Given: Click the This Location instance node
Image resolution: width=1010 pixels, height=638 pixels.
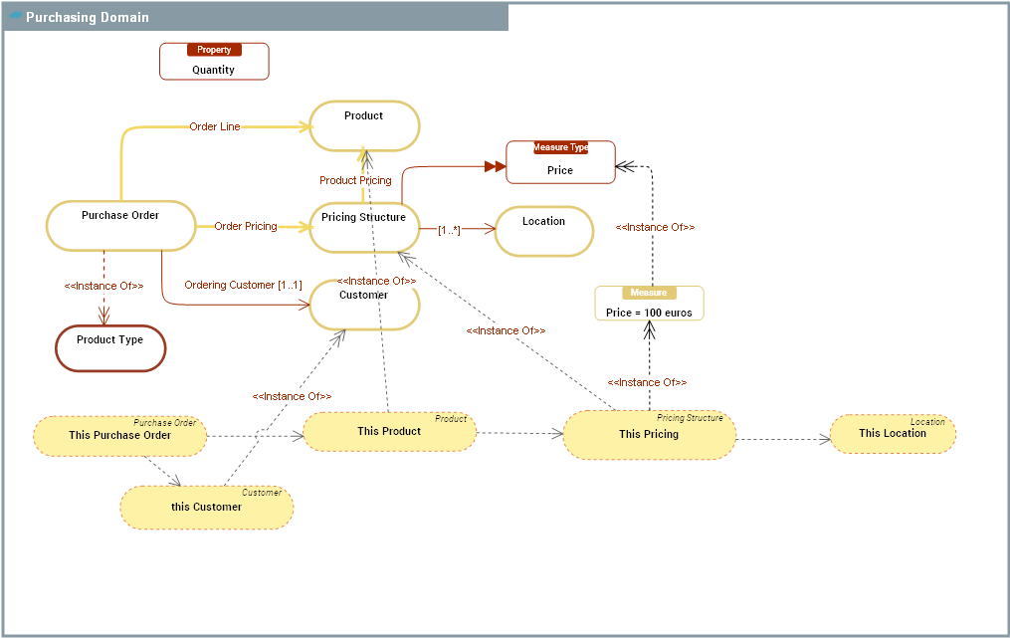Looking at the screenshot, I should coord(893,434).
